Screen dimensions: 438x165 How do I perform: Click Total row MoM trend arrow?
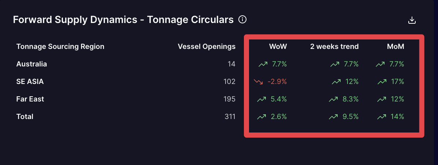pyautogui.click(x=382, y=117)
